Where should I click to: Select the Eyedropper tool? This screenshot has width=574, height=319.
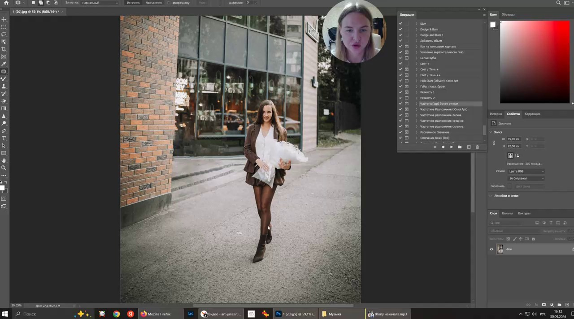4,64
